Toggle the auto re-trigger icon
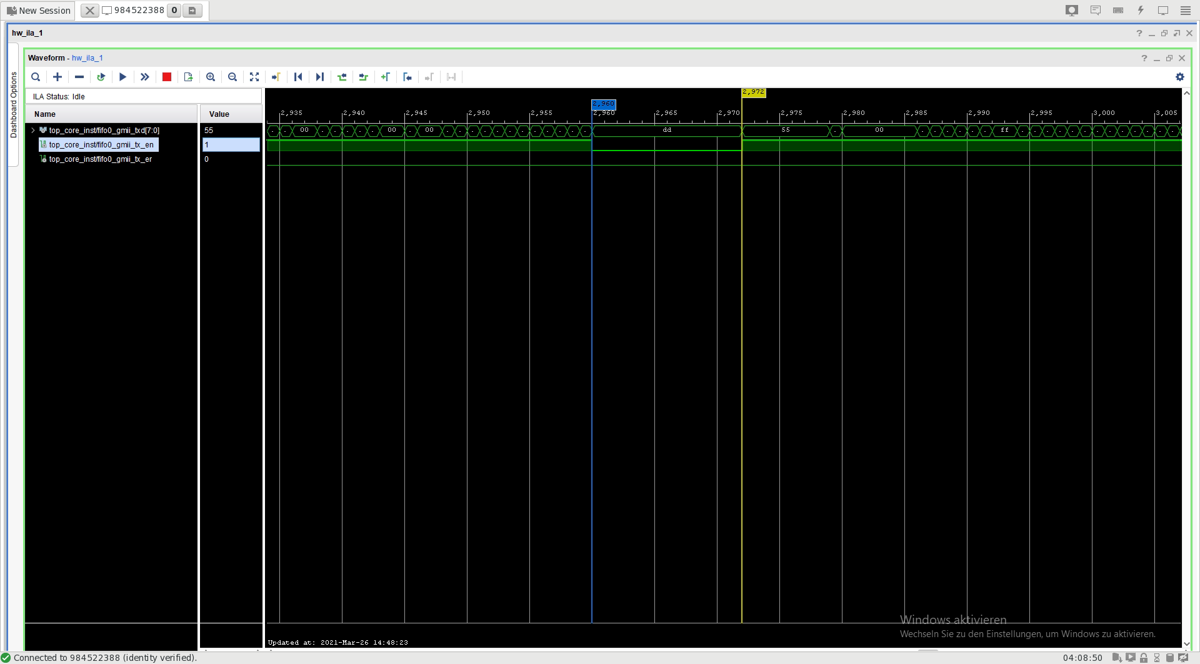 (x=101, y=77)
